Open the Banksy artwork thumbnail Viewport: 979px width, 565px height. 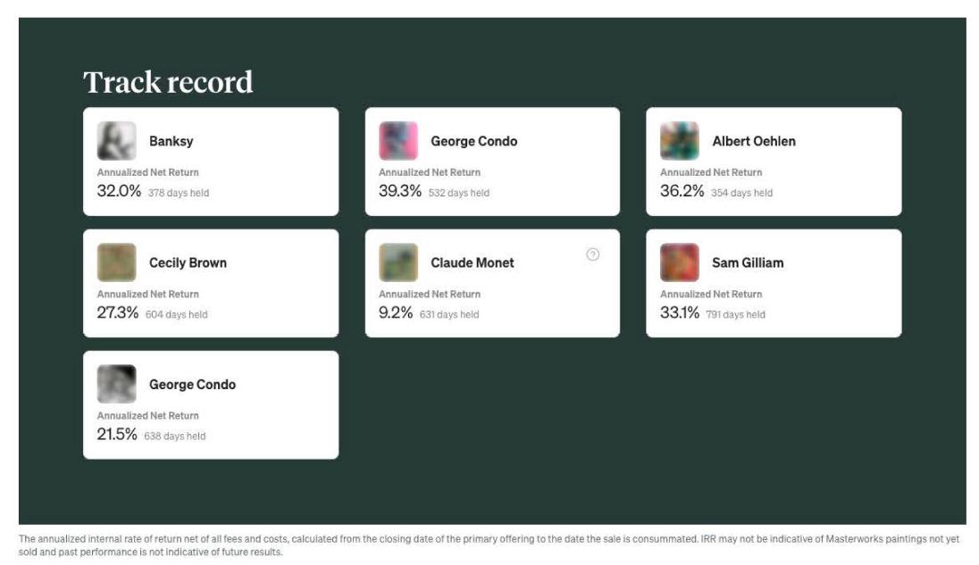pos(116,141)
